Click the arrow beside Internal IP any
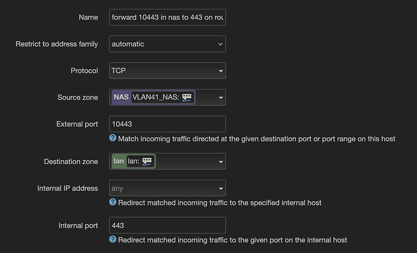 tap(221, 188)
